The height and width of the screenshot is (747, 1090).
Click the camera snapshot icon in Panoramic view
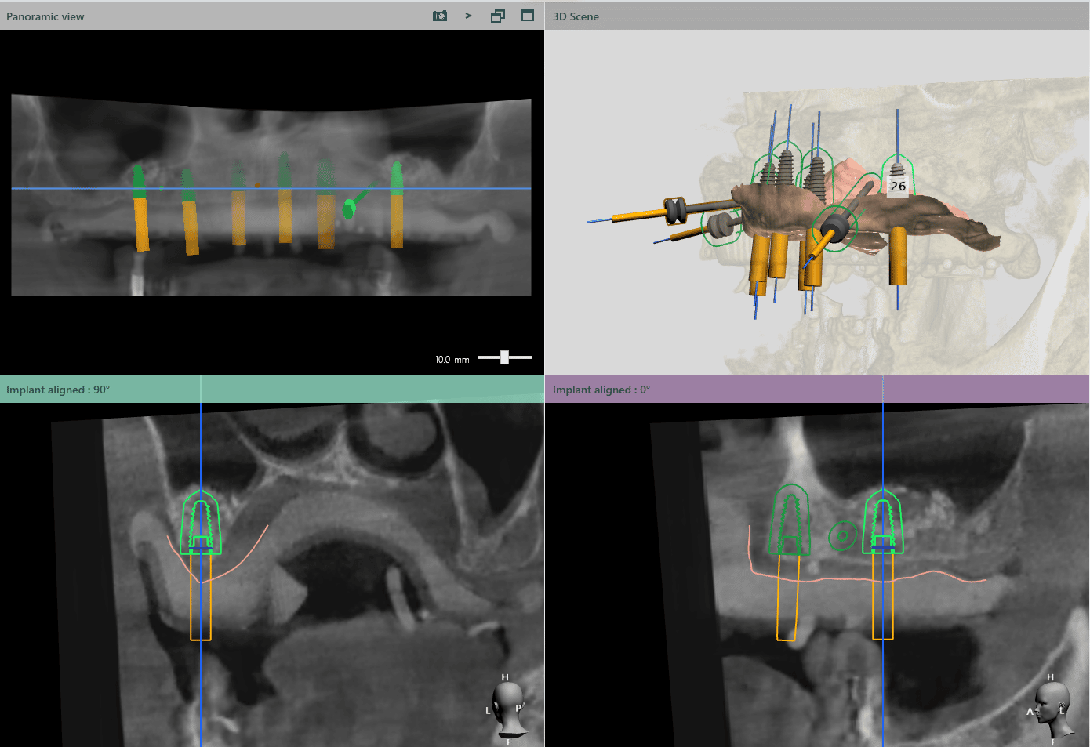[x=440, y=16]
